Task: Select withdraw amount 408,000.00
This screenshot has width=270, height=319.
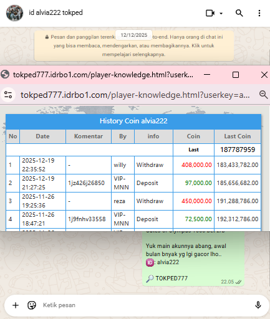Action: (x=196, y=165)
